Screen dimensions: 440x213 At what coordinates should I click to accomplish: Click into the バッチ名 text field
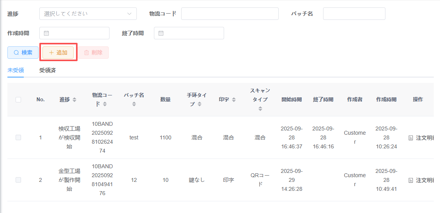(x=354, y=14)
